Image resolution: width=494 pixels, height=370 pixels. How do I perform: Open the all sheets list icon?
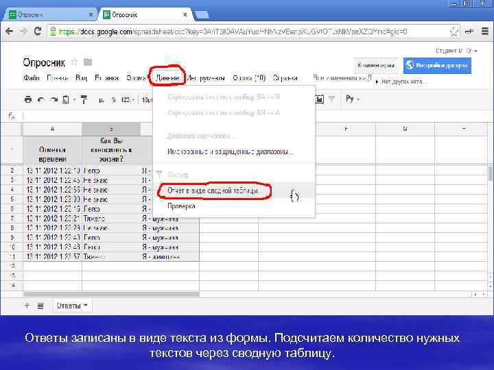click(40, 306)
